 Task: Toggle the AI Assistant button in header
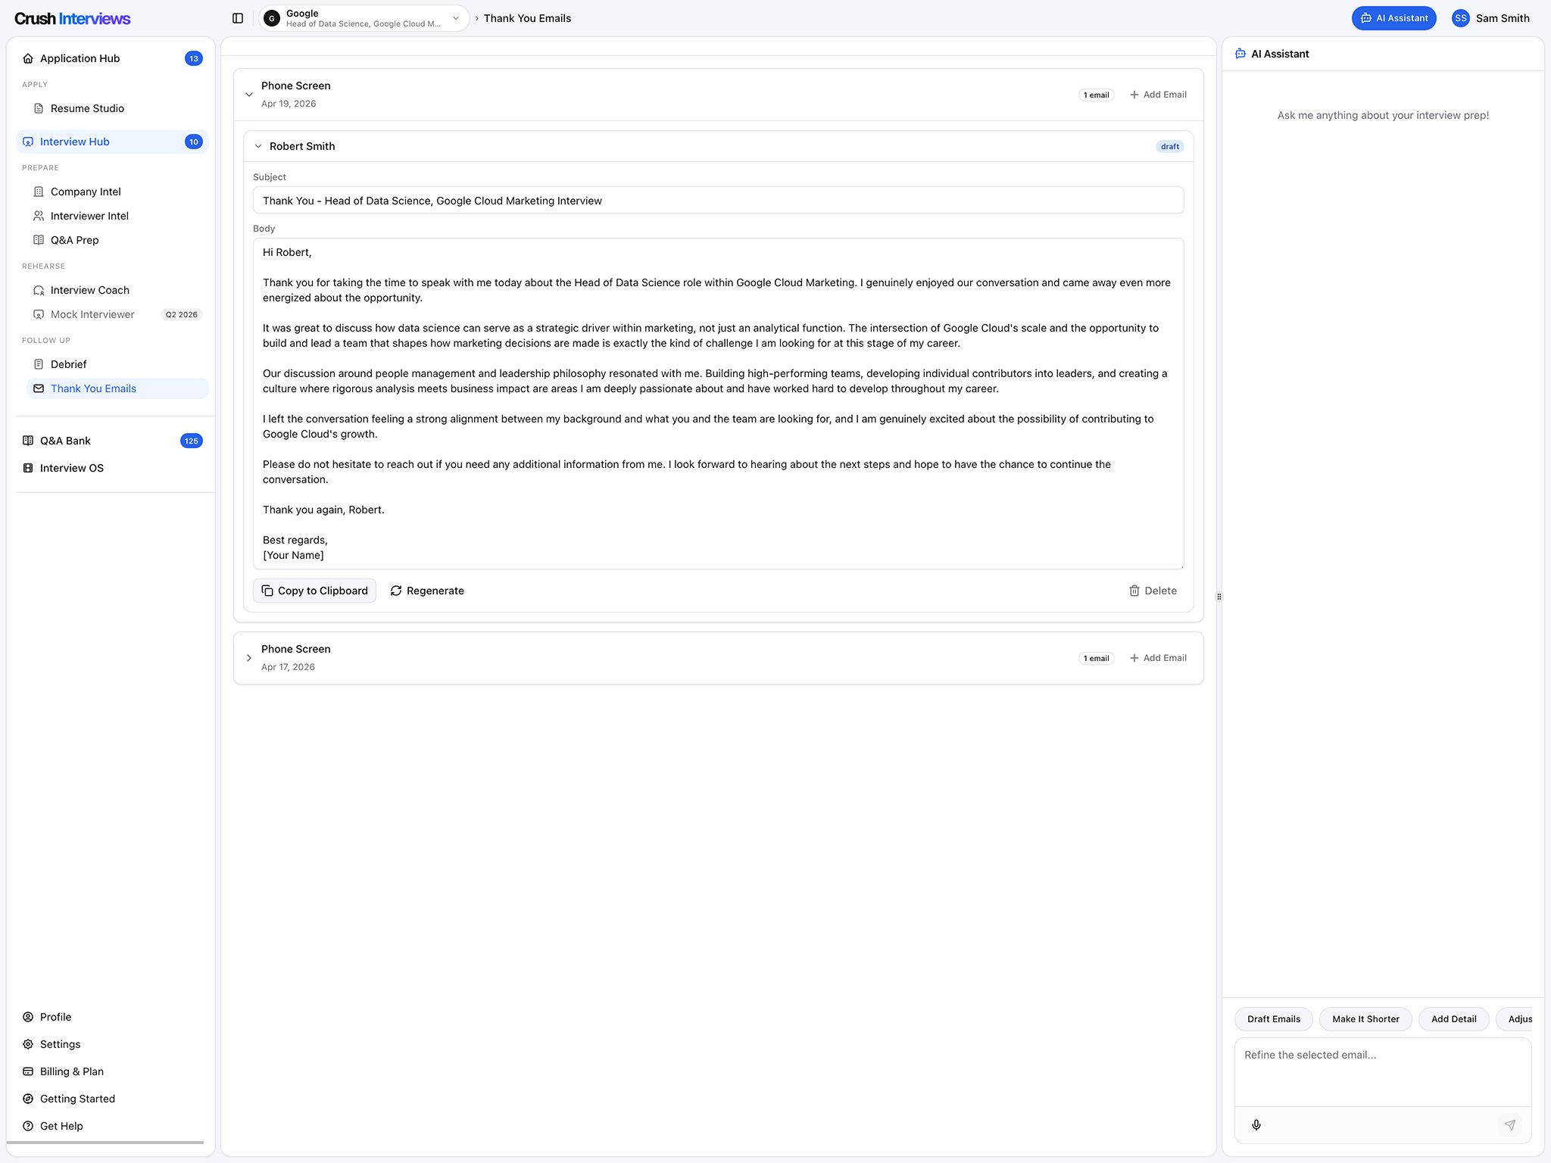tap(1393, 18)
